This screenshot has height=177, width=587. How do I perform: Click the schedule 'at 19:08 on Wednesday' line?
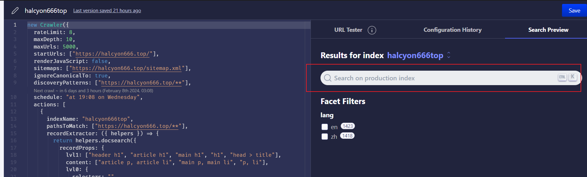pyautogui.click(x=88, y=97)
